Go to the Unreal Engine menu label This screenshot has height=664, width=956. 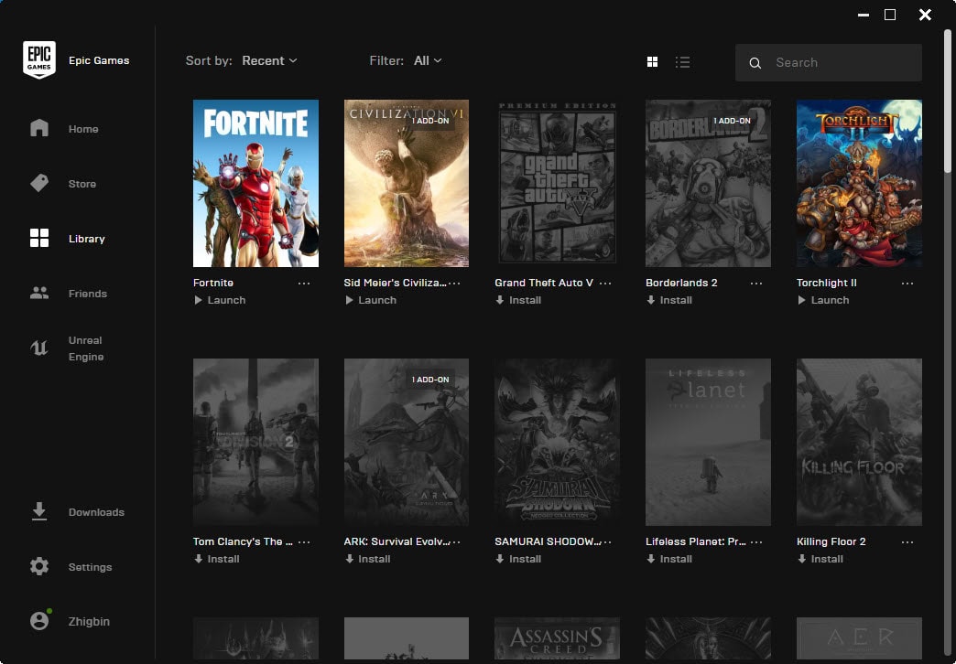[86, 348]
